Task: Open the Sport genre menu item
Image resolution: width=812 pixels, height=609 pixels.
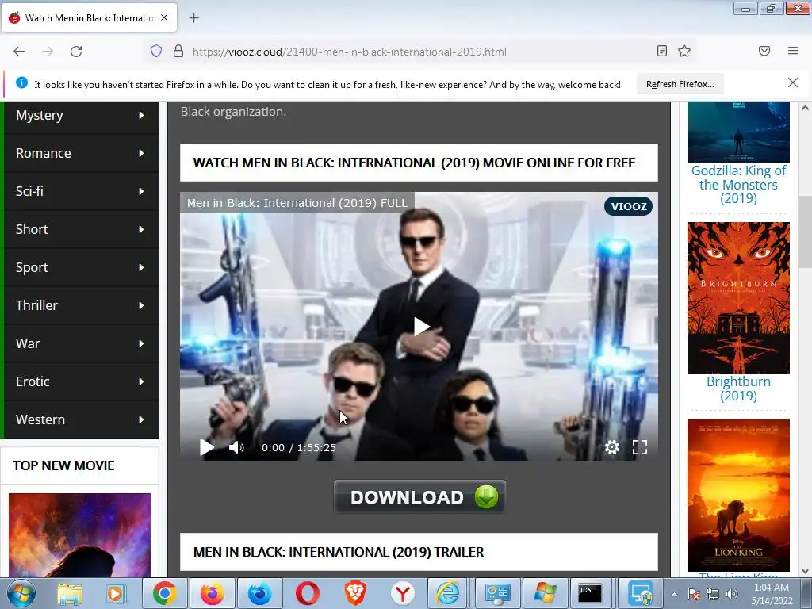Action: coord(82,267)
